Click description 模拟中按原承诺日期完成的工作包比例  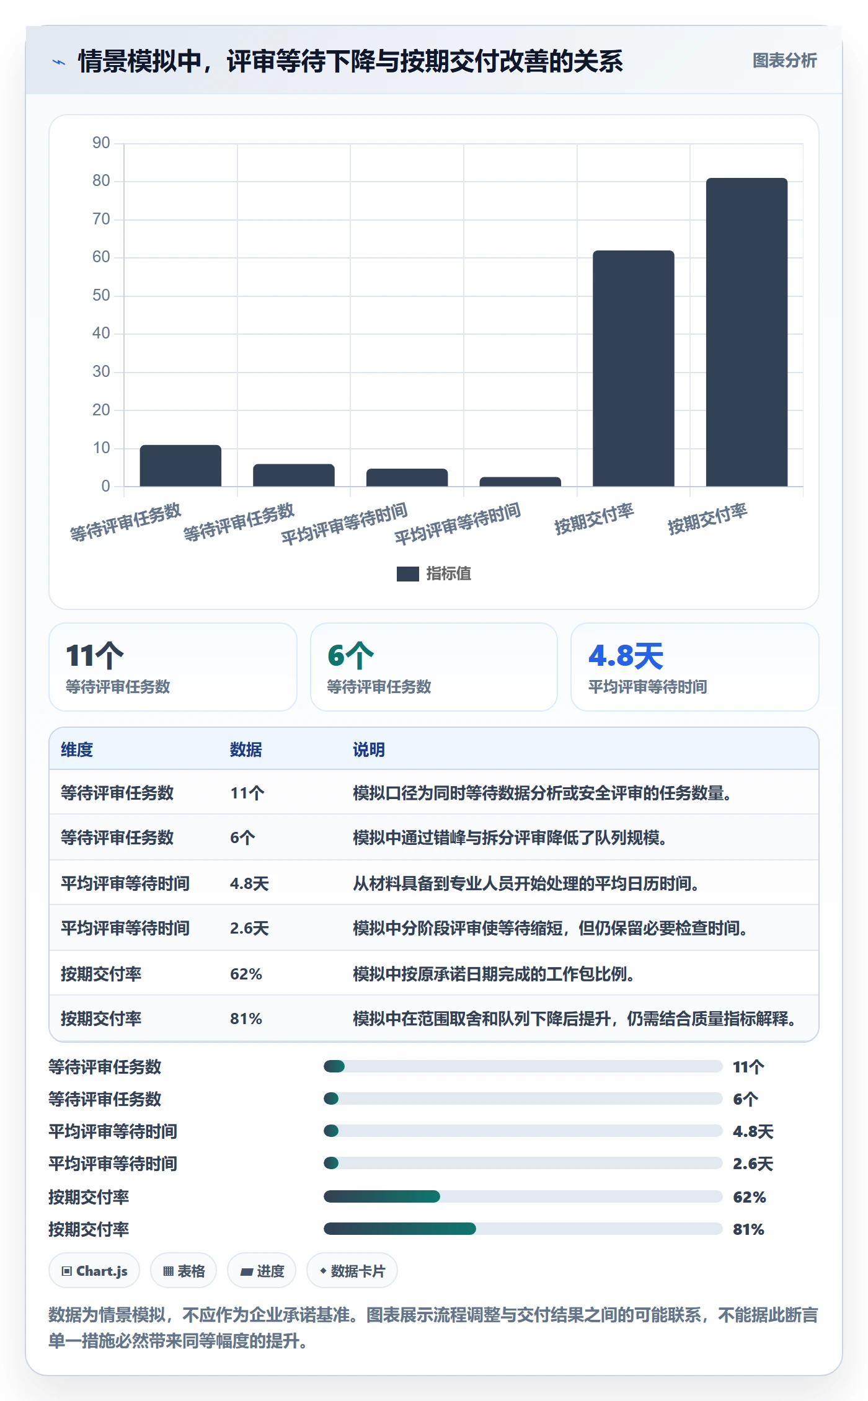click(494, 974)
